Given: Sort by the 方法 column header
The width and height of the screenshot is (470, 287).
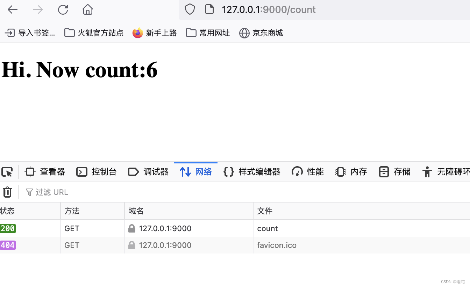Looking at the screenshot, I should pyautogui.click(x=93, y=211).
